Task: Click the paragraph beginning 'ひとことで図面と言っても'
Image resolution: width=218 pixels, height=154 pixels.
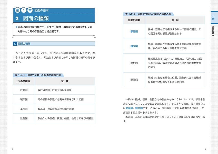Action: pos(54,58)
